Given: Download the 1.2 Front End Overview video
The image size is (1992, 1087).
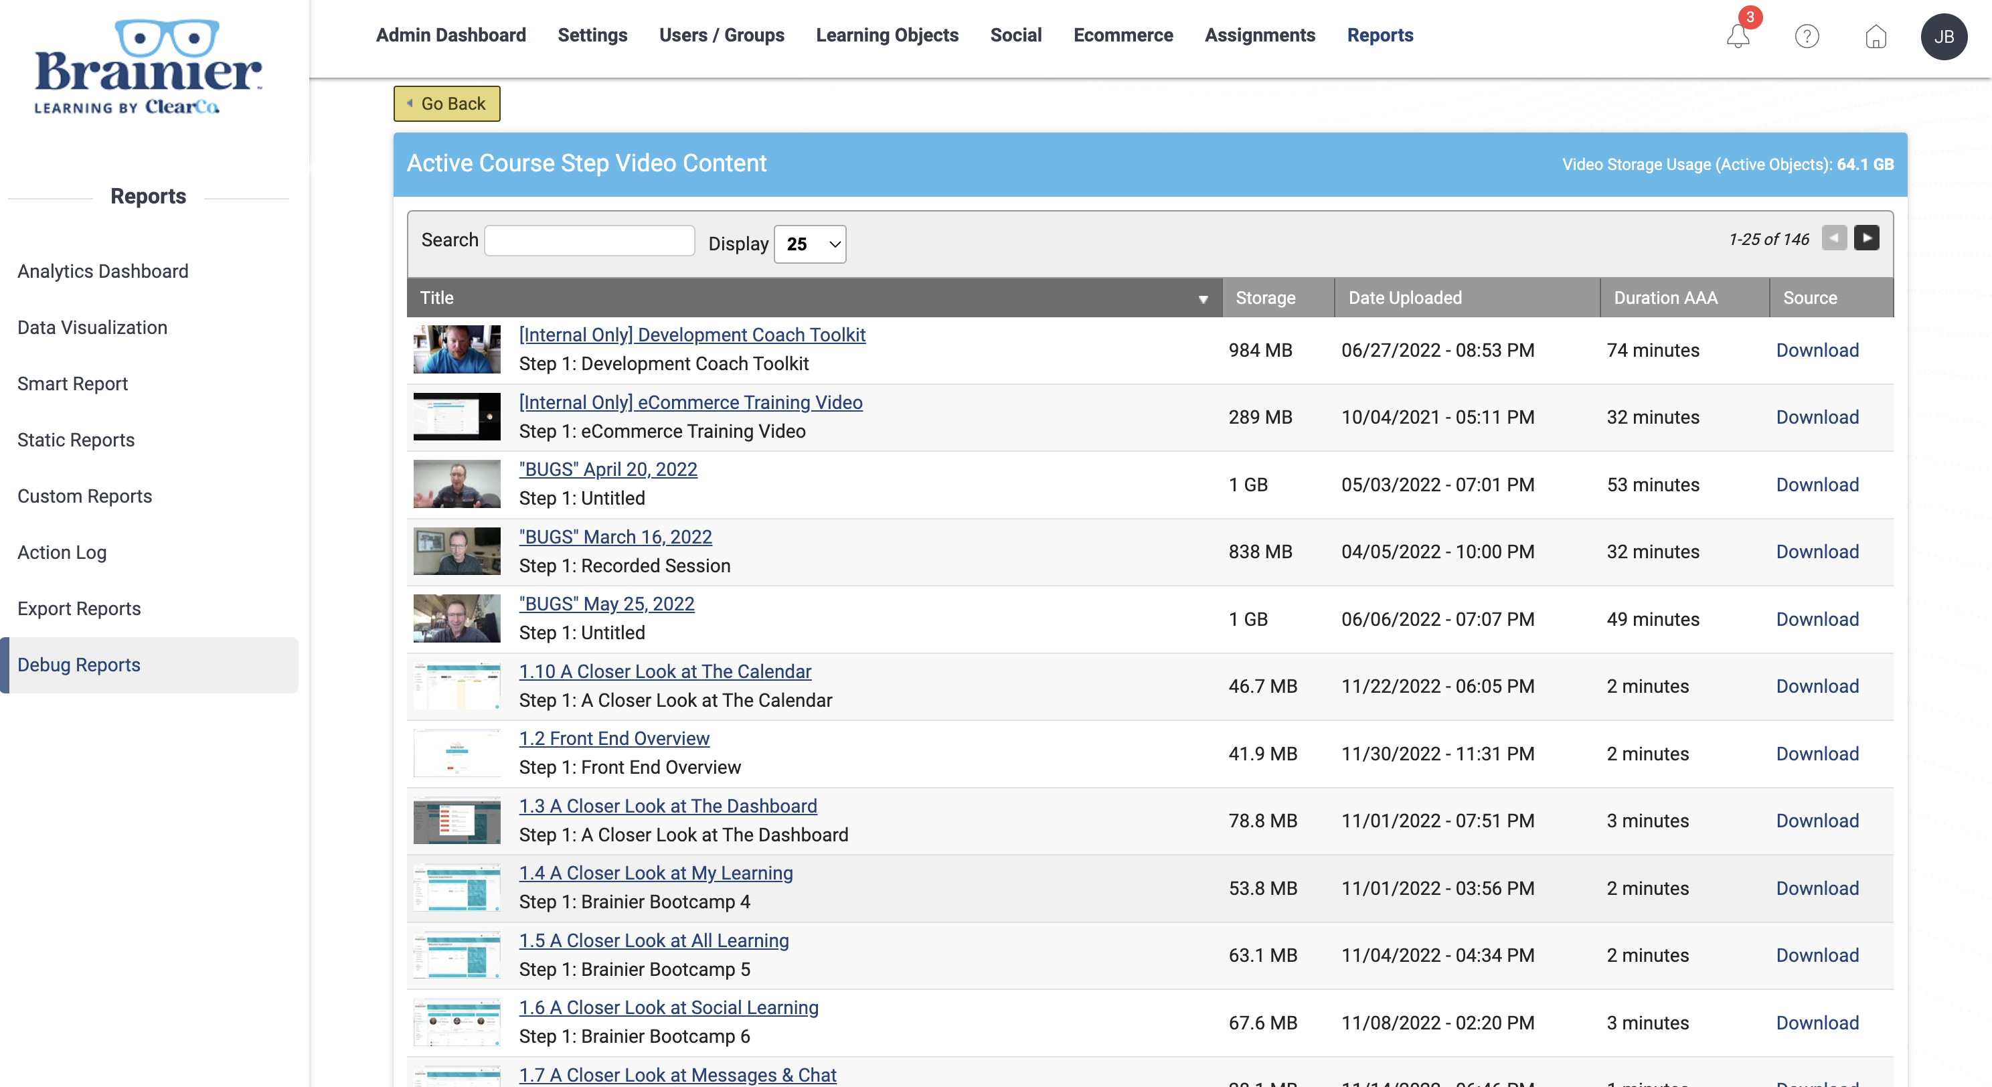Looking at the screenshot, I should (x=1817, y=754).
